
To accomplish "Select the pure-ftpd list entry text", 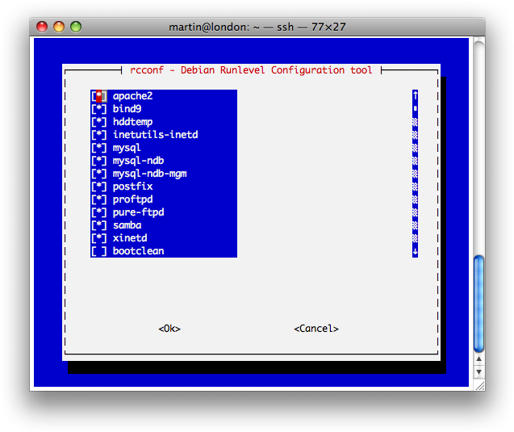I will click(x=138, y=212).
